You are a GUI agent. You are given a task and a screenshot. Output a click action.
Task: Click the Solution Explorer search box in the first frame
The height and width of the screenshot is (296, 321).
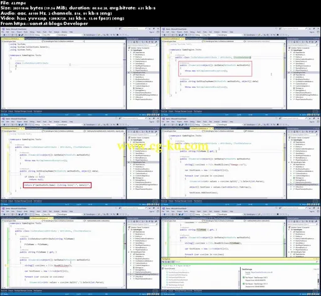point(143,45)
